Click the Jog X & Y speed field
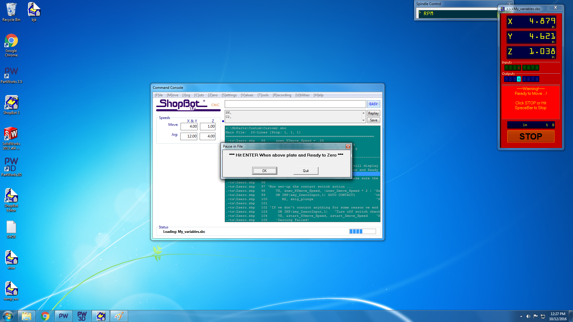 [x=189, y=136]
